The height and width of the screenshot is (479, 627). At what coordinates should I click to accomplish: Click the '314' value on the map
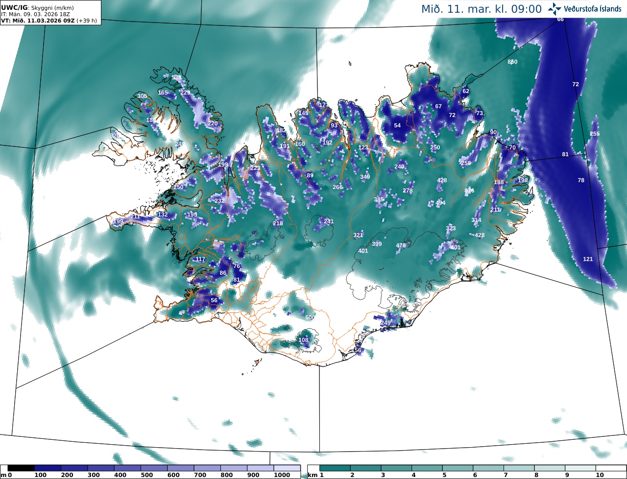pyautogui.click(x=476, y=220)
